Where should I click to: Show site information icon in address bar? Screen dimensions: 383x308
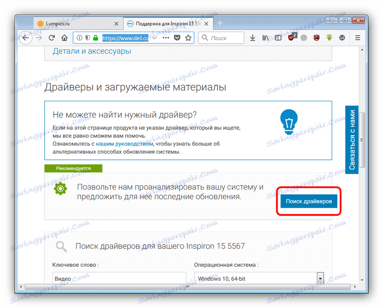point(79,38)
